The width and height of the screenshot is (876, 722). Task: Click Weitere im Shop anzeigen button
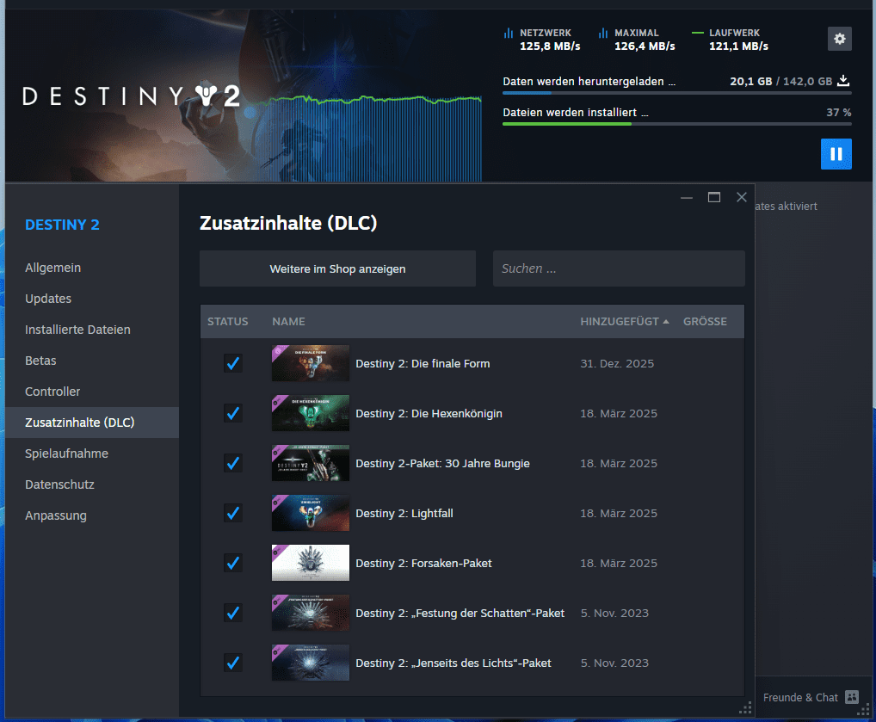(337, 268)
